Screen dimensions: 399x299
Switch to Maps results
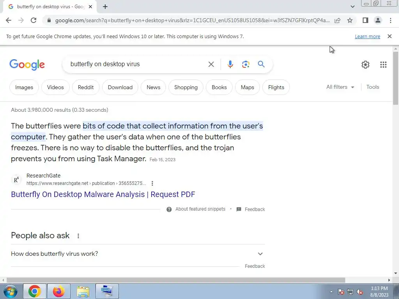[247, 87]
